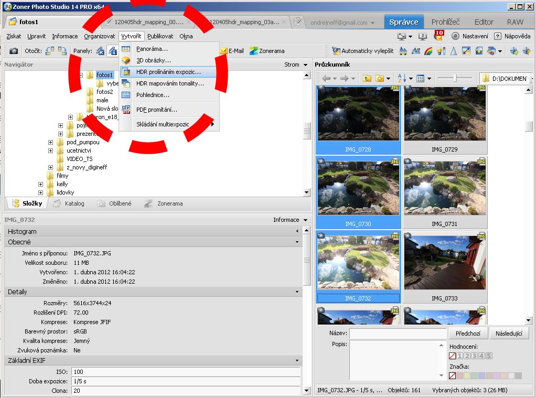Viewport: 536px width, 398px height.
Task: Send the photos via E-Mail icon
Action: [x=231, y=51]
